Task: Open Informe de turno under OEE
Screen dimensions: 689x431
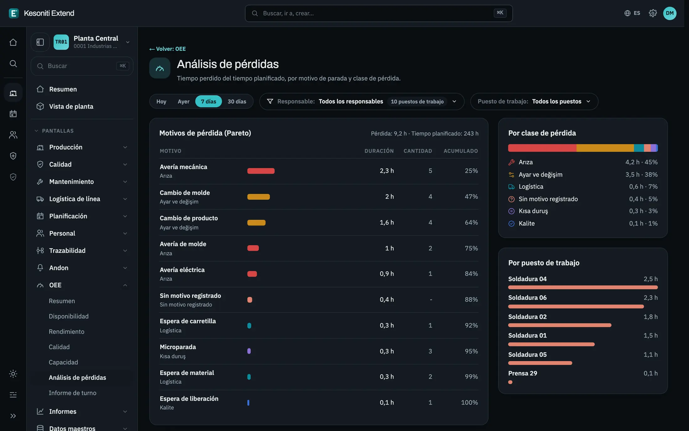Action: (72, 393)
